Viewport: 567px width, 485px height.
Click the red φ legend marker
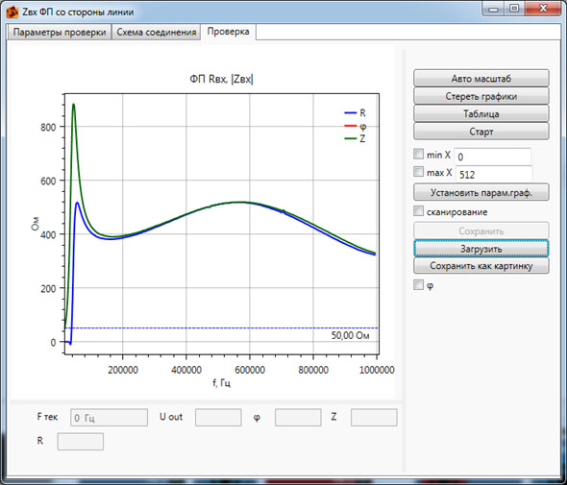[x=351, y=126]
